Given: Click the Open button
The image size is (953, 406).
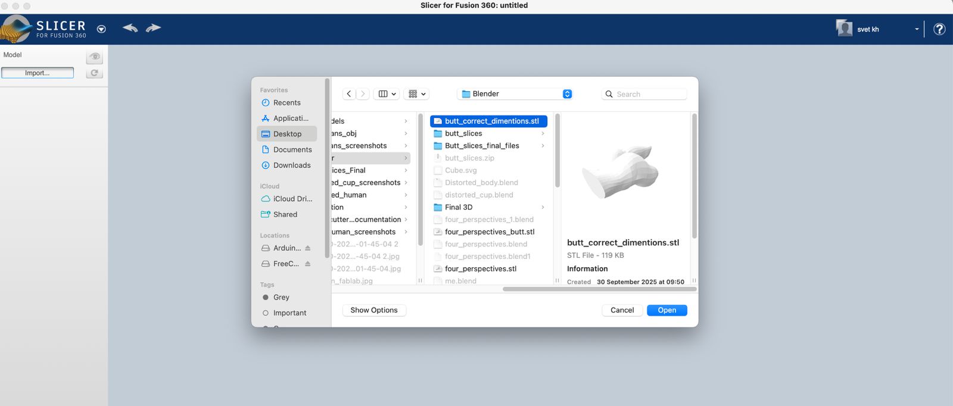Looking at the screenshot, I should click(x=667, y=310).
